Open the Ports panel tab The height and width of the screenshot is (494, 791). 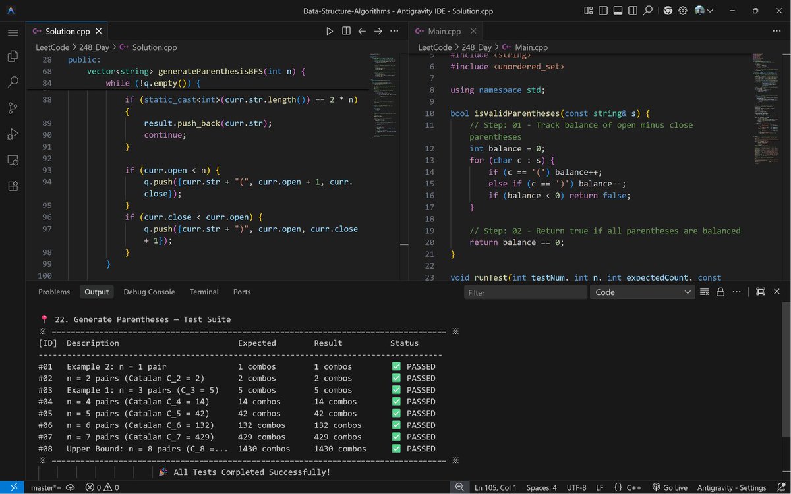tap(242, 292)
